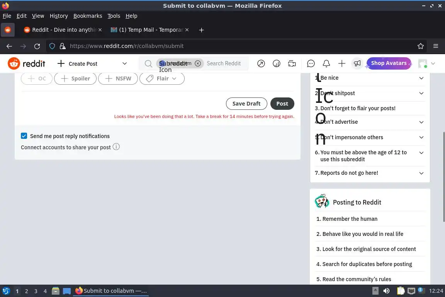Click the show desktop taskbar icon
Screen dimensions: 445x297
(x=67, y=291)
